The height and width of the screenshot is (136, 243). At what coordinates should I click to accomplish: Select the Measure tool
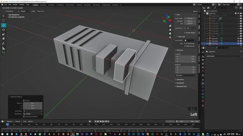[3, 48]
